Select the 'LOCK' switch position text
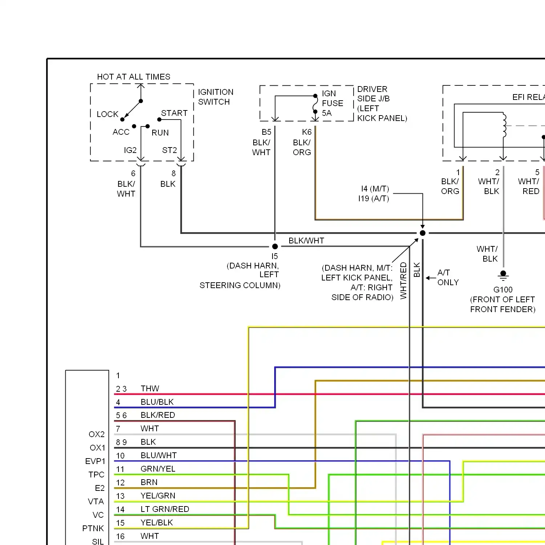Viewport: 545px width, 545px height. (108, 114)
